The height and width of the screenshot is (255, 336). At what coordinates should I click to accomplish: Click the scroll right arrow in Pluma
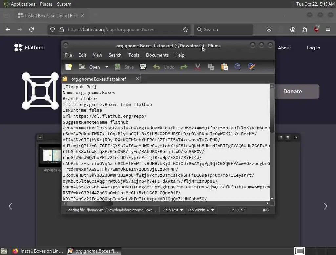pos(267,203)
